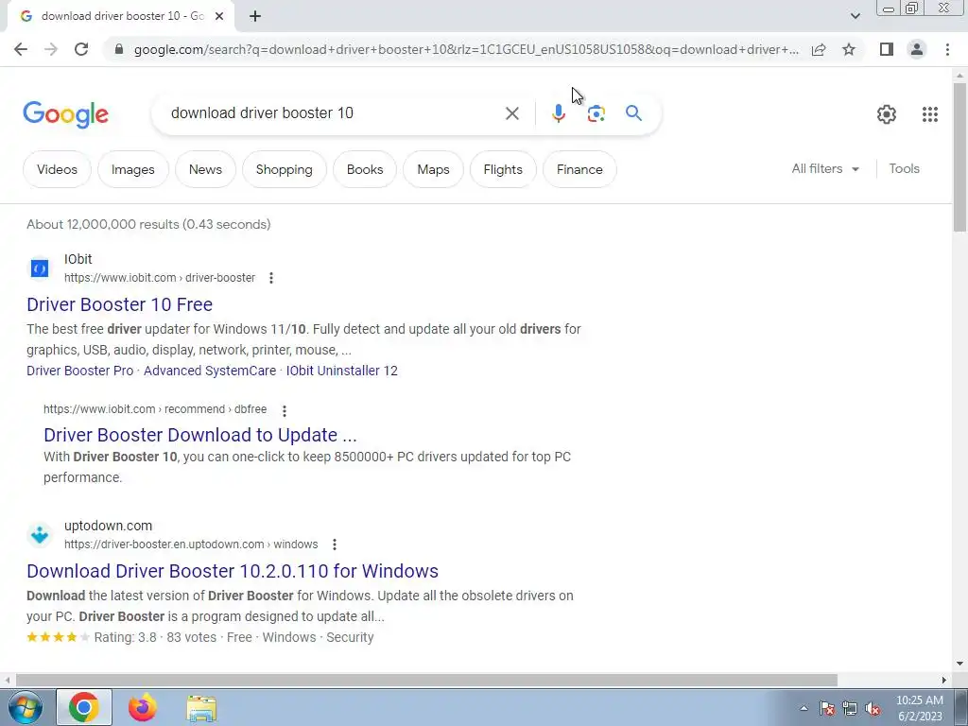Click the iobit.com driver-booster URL text
968x726 pixels.
point(160,278)
